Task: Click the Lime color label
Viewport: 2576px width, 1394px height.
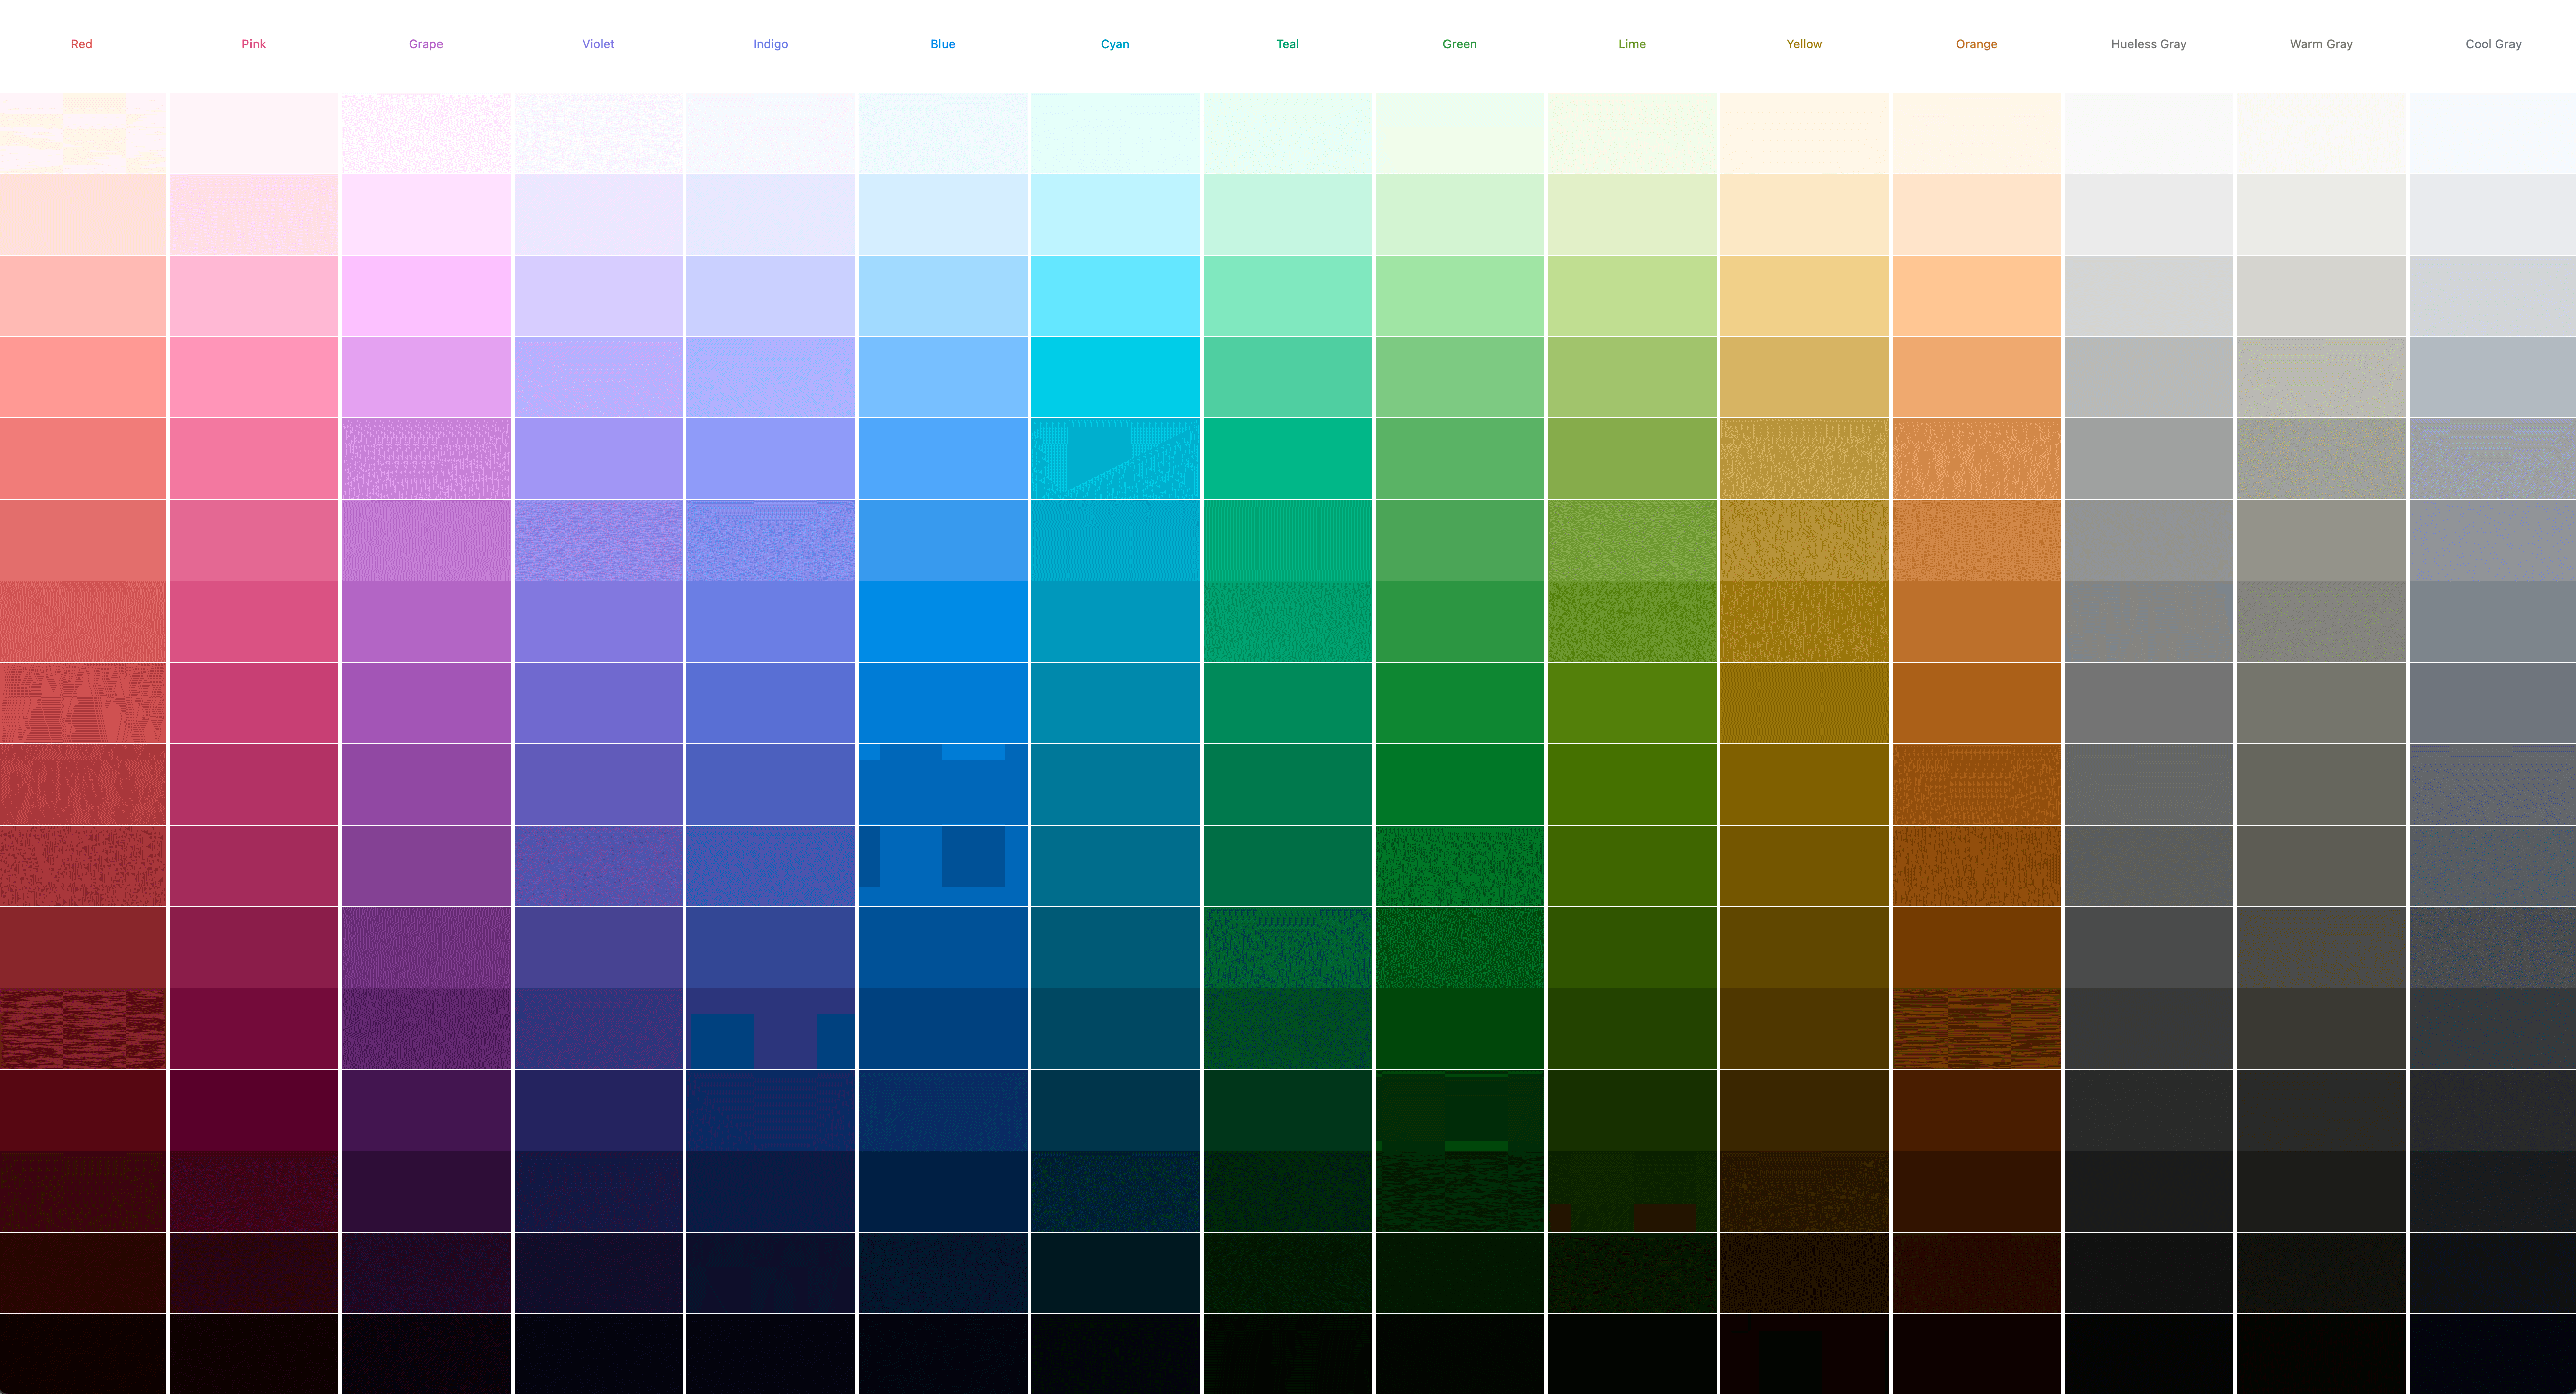Action: (x=1630, y=43)
